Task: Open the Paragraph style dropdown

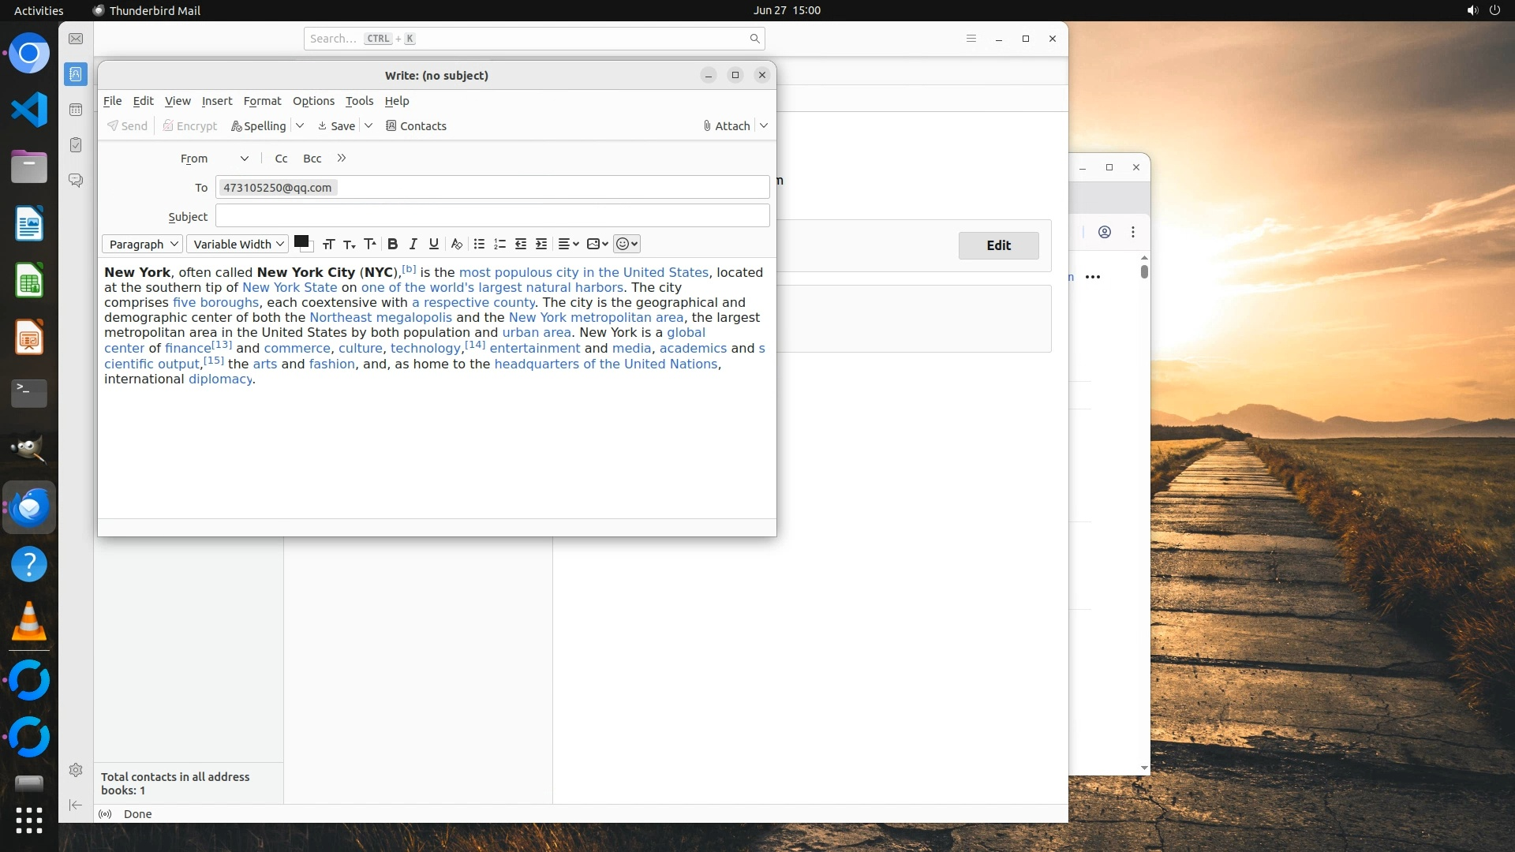Action: [143, 245]
